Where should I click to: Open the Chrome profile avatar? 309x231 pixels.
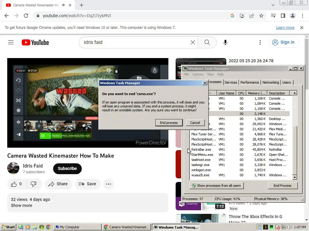(x=293, y=16)
